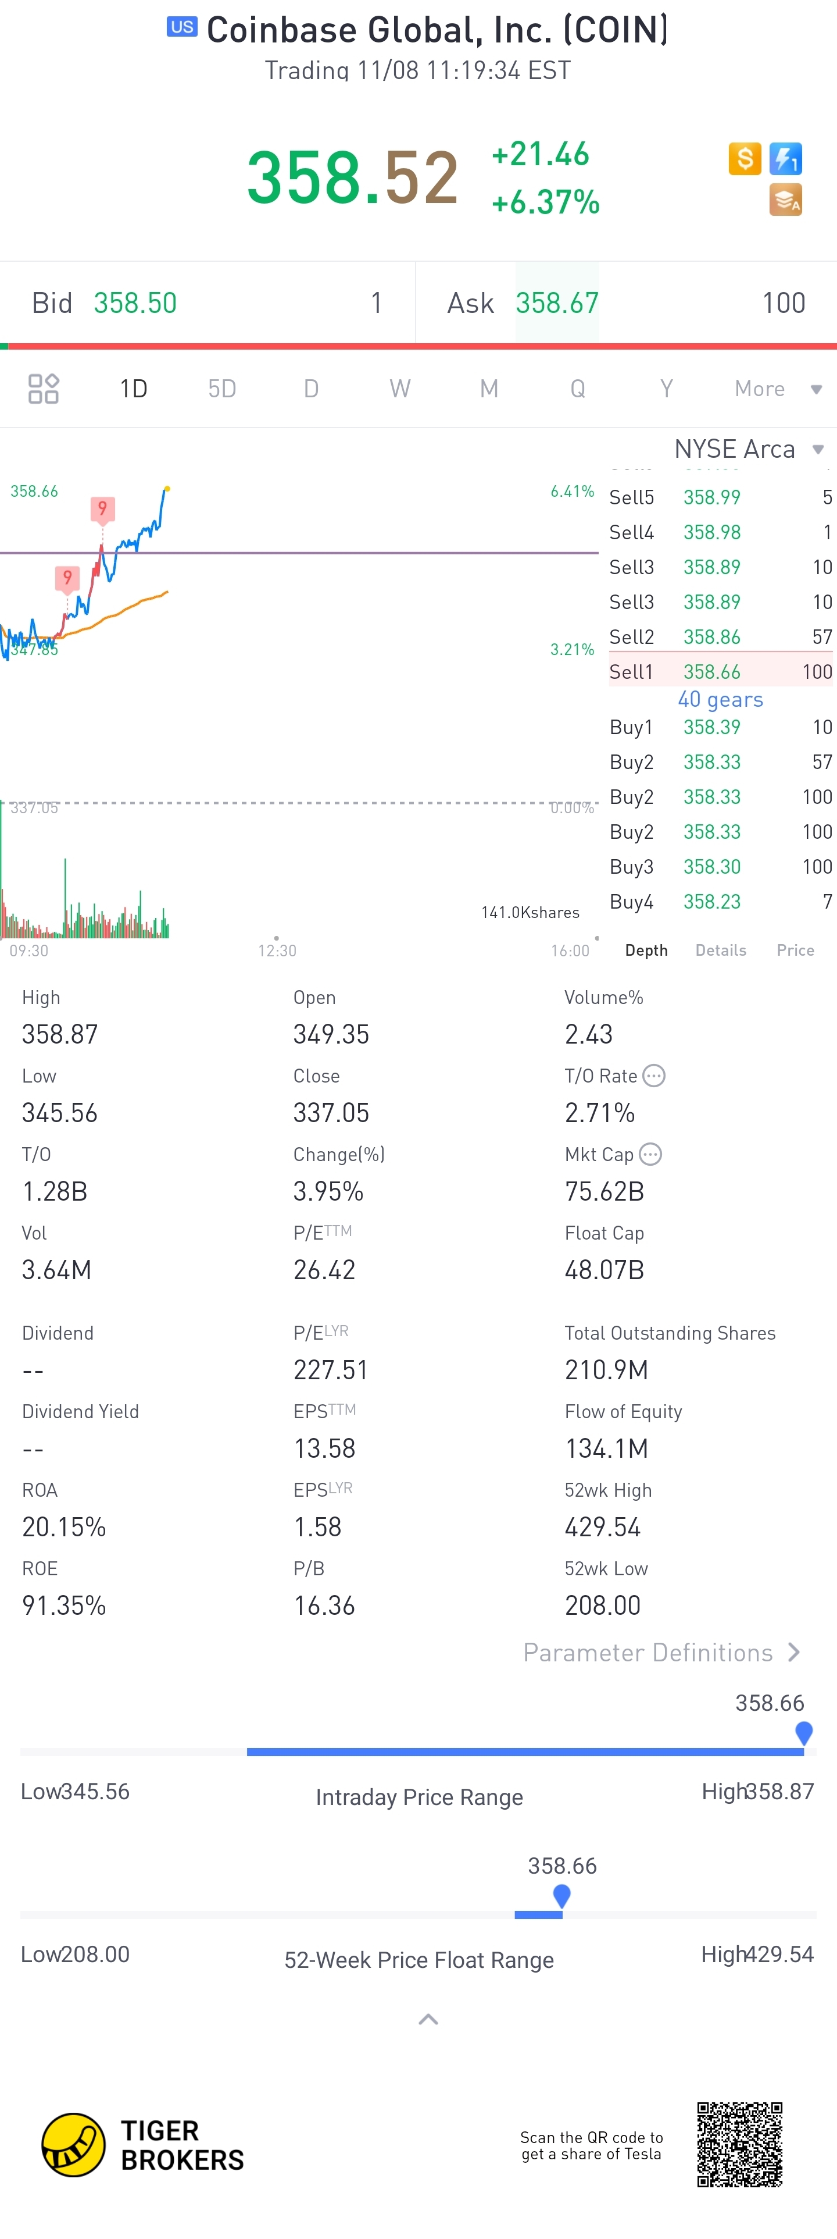
Task: Click the T/O Rate info icon
Action: (x=654, y=1076)
